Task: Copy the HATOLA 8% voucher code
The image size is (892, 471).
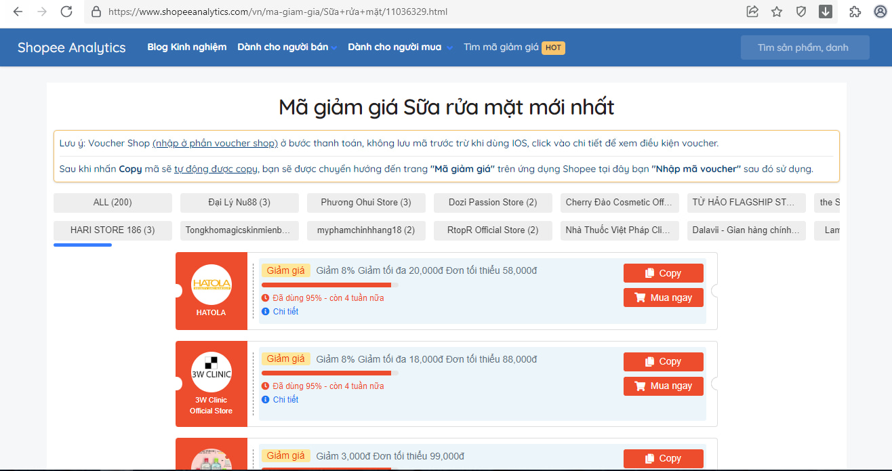Action: coord(663,273)
